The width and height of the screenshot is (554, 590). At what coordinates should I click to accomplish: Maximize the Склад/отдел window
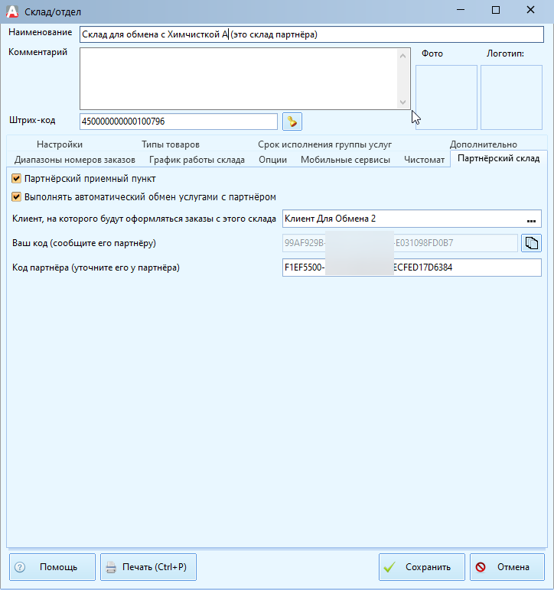(495, 11)
